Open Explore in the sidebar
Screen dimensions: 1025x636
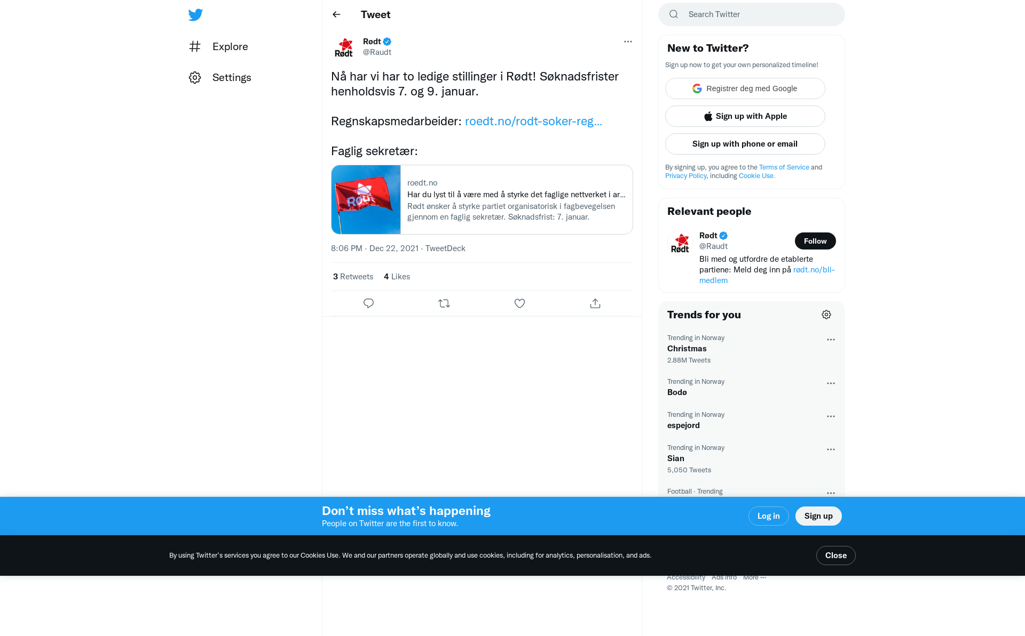(x=218, y=46)
